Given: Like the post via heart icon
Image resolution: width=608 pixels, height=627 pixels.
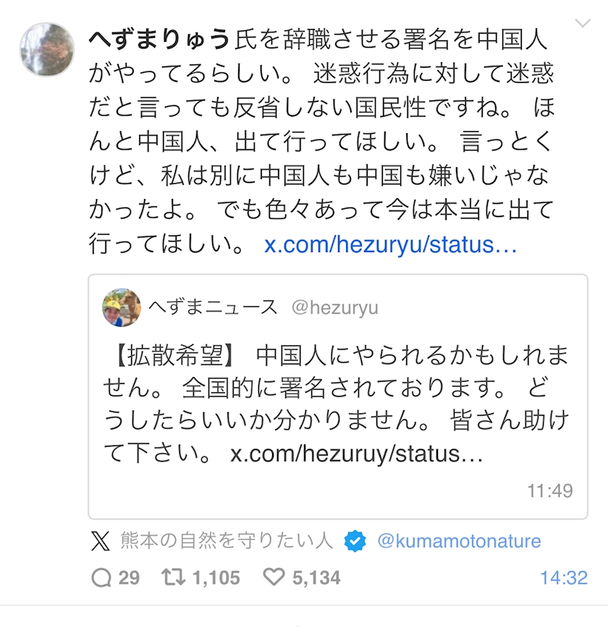Looking at the screenshot, I should click(x=274, y=577).
